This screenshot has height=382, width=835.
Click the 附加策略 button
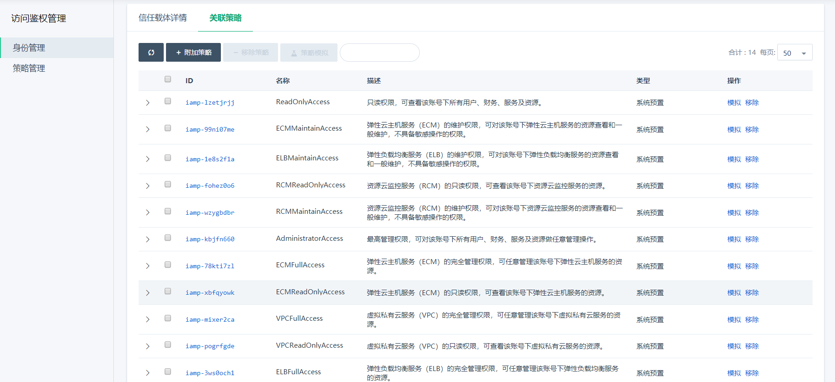[193, 53]
